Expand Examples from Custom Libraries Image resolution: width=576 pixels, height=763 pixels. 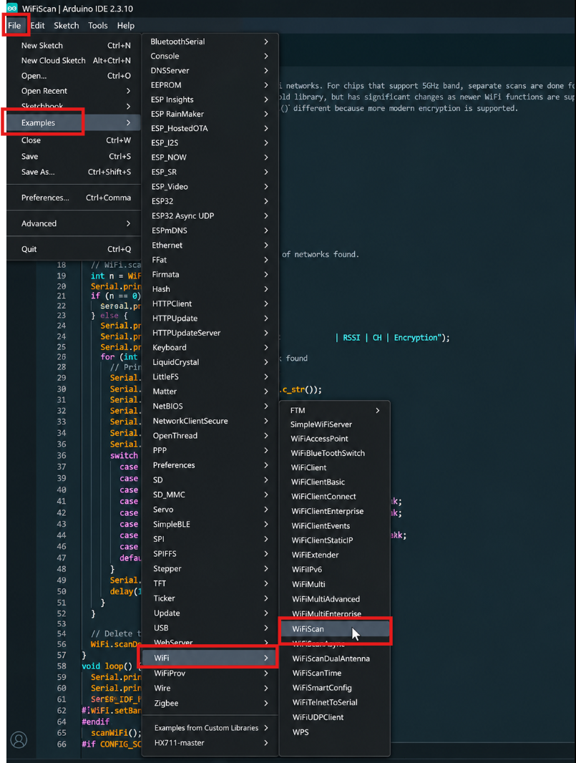coord(210,728)
